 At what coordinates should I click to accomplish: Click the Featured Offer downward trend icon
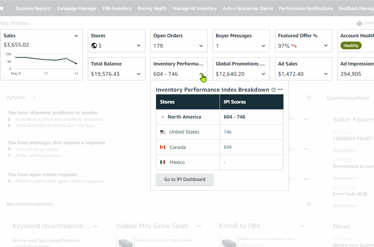tap(294, 46)
